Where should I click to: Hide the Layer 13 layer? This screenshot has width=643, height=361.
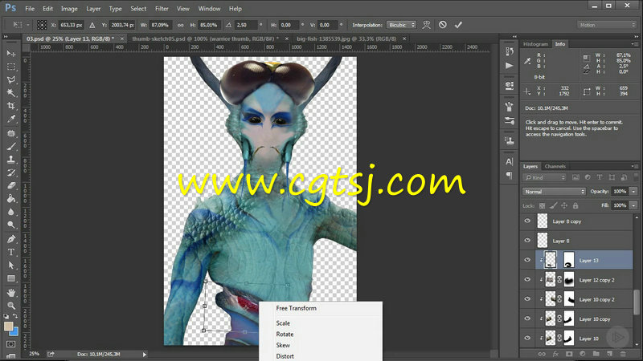[x=527, y=260]
